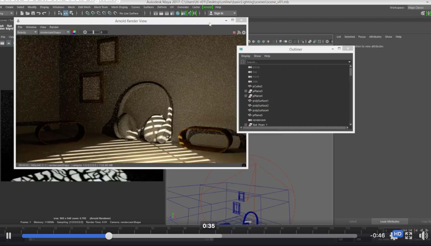The image size is (431, 246).
Task: Click the undo arrow icon
Action: (x=39, y=13)
